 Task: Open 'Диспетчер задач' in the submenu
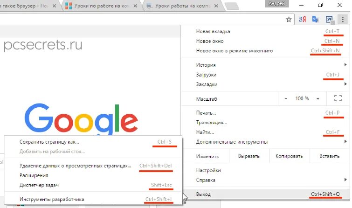[93, 185]
